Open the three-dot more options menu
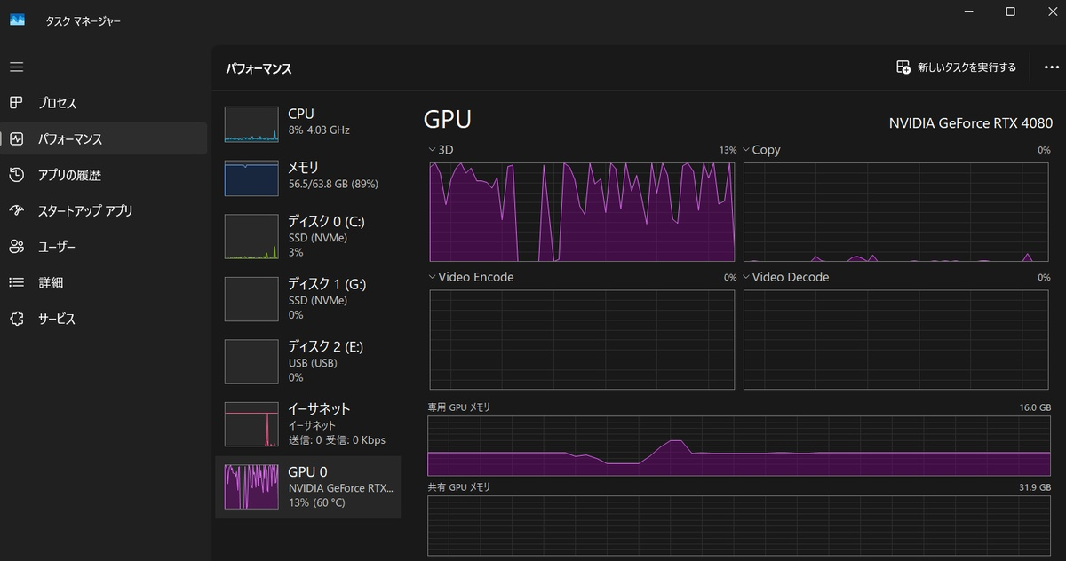Image resolution: width=1066 pixels, height=561 pixels. coord(1052,67)
